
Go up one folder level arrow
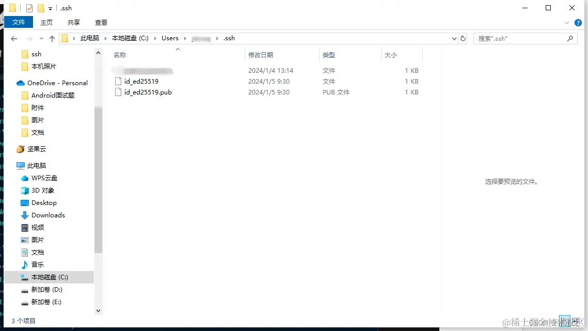click(52, 38)
